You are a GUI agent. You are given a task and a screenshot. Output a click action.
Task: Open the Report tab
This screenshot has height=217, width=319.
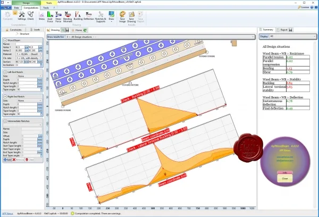284,30
